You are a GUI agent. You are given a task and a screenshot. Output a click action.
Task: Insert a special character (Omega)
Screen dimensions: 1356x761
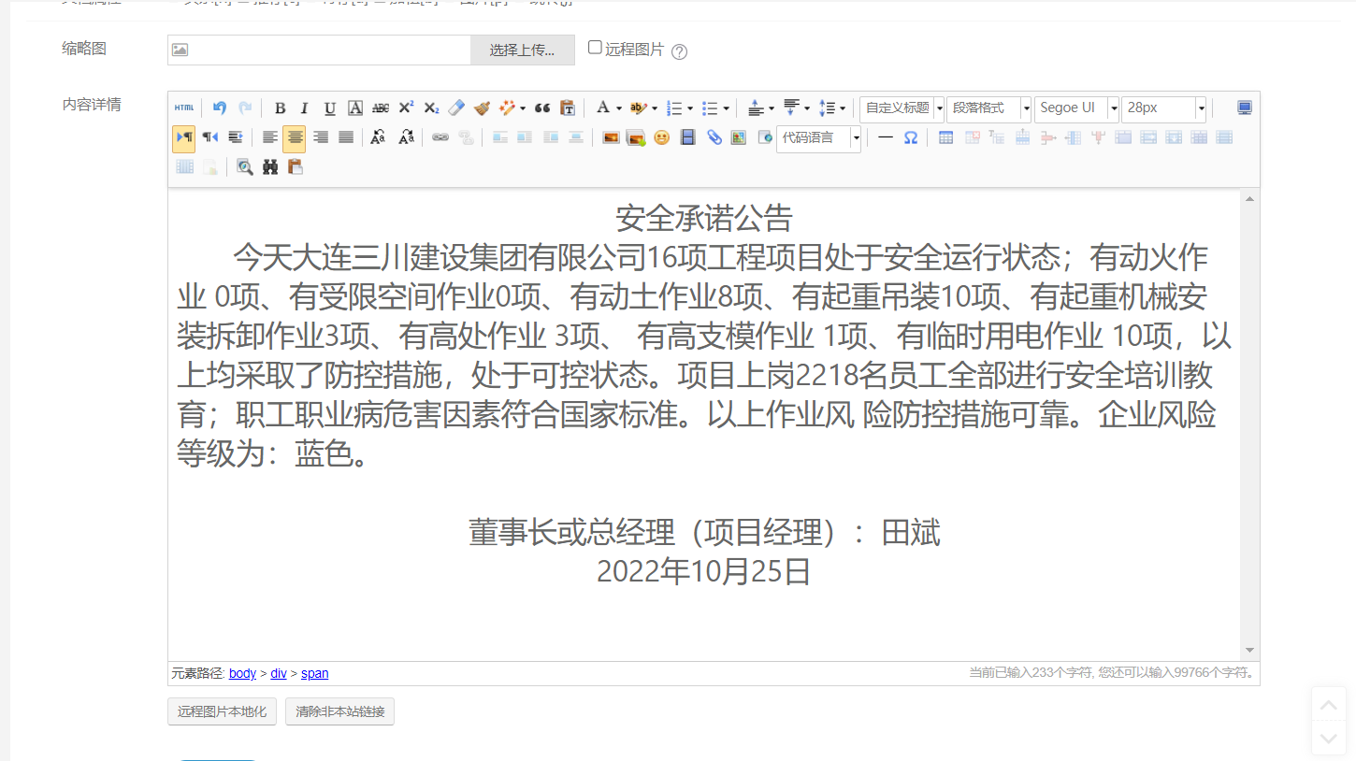click(x=910, y=137)
